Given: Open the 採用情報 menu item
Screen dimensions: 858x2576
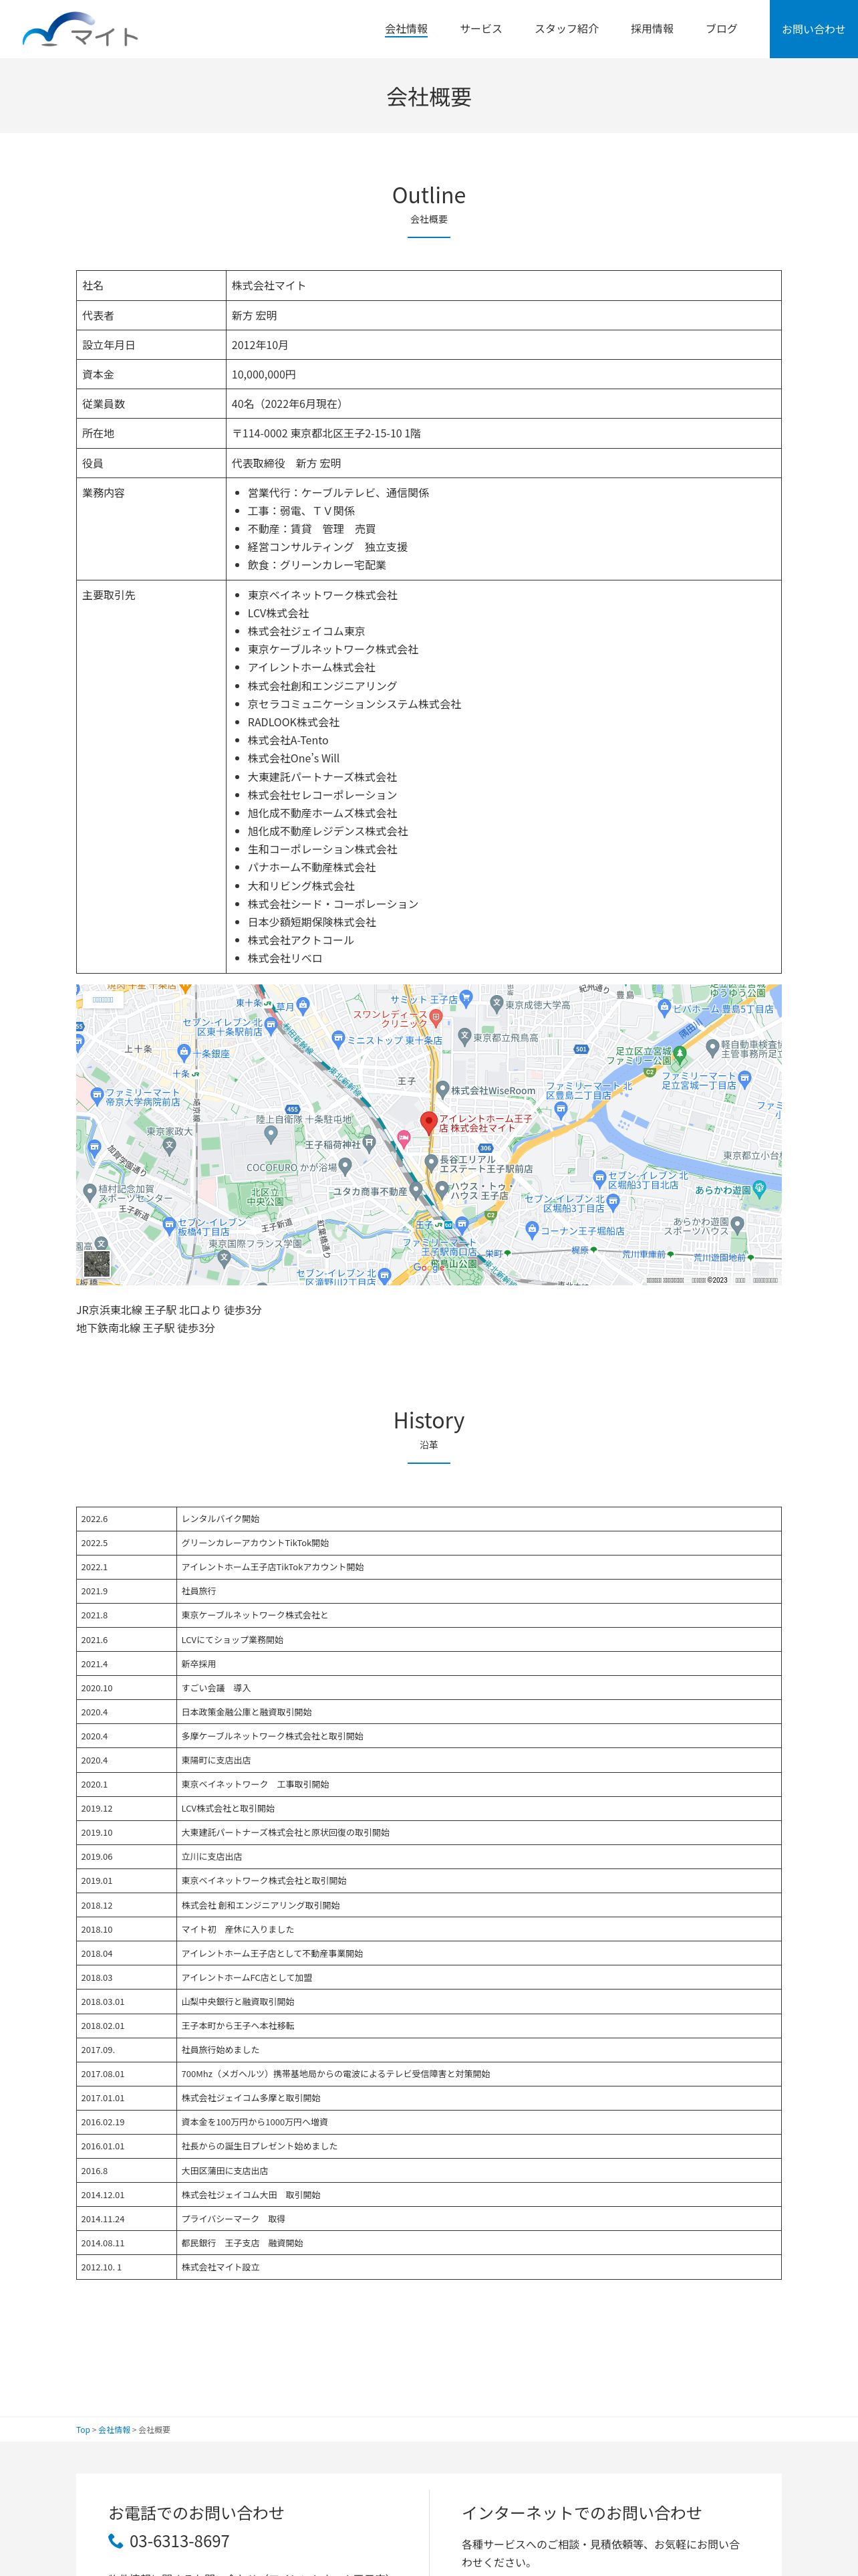Looking at the screenshot, I should [x=652, y=29].
